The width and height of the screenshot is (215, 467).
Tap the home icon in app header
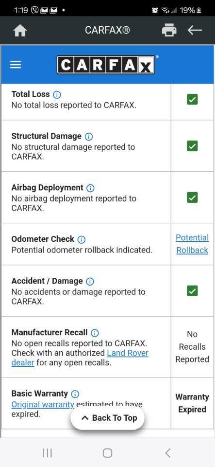20,30
